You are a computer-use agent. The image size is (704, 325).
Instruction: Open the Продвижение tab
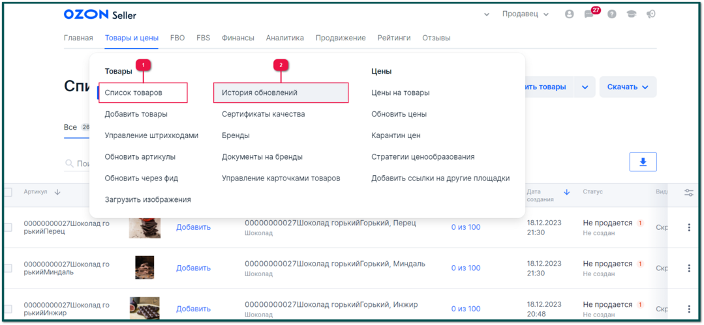[341, 38]
